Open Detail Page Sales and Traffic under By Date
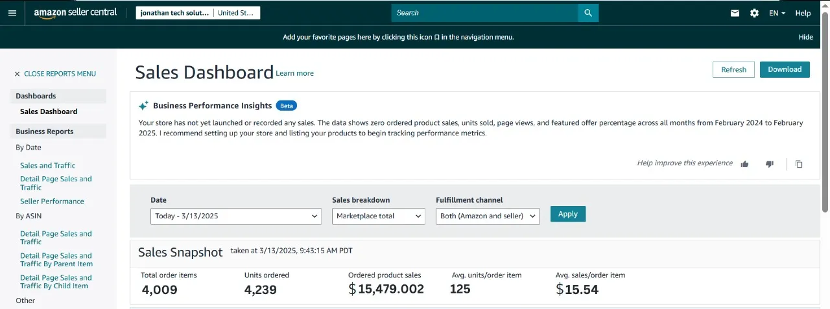 pyautogui.click(x=56, y=183)
